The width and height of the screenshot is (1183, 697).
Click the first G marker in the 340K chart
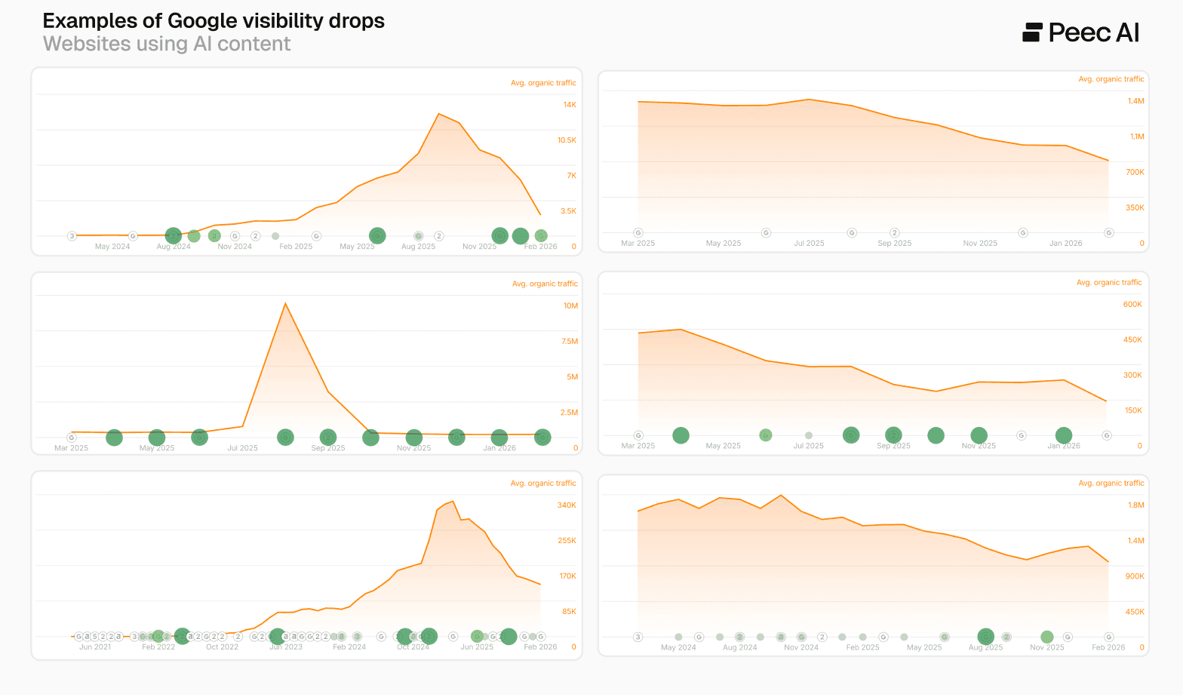78,637
